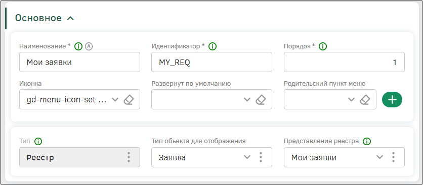Click 'Заявка' value in object type field

tap(172, 158)
